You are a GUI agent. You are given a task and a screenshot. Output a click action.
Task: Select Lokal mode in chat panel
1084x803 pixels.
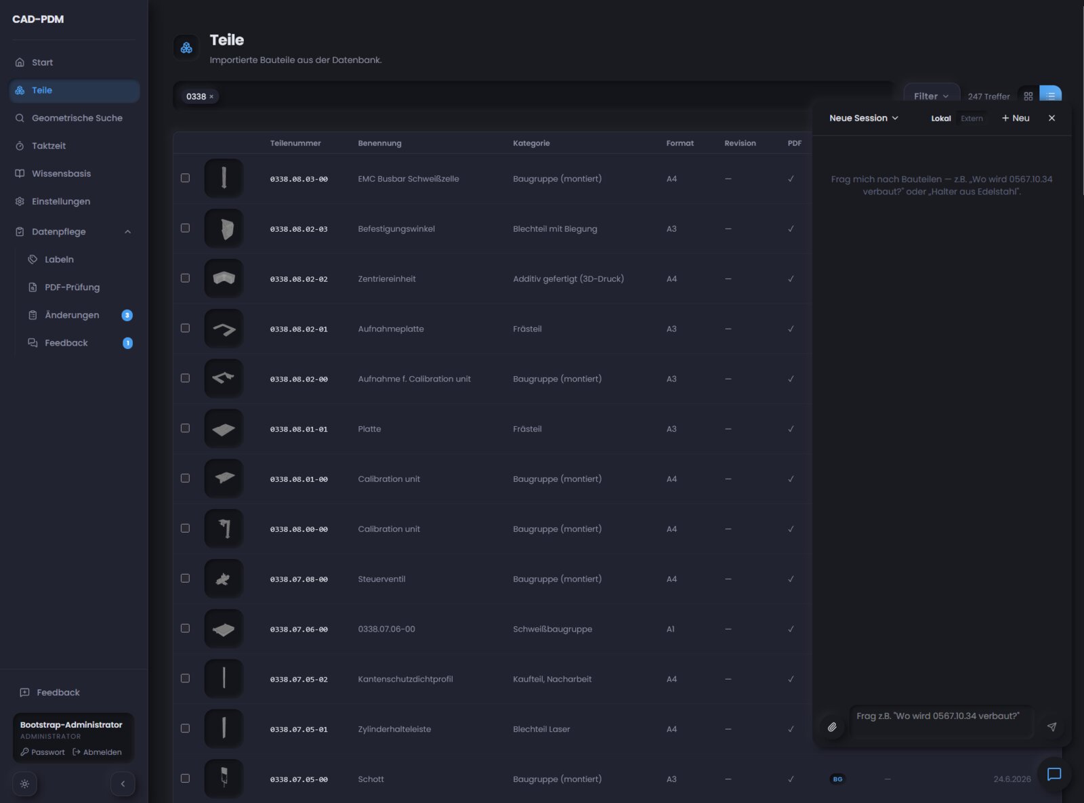941,119
